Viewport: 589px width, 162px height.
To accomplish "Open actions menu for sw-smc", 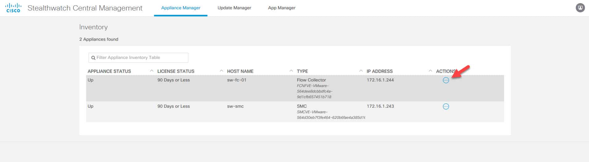I will pos(446,106).
